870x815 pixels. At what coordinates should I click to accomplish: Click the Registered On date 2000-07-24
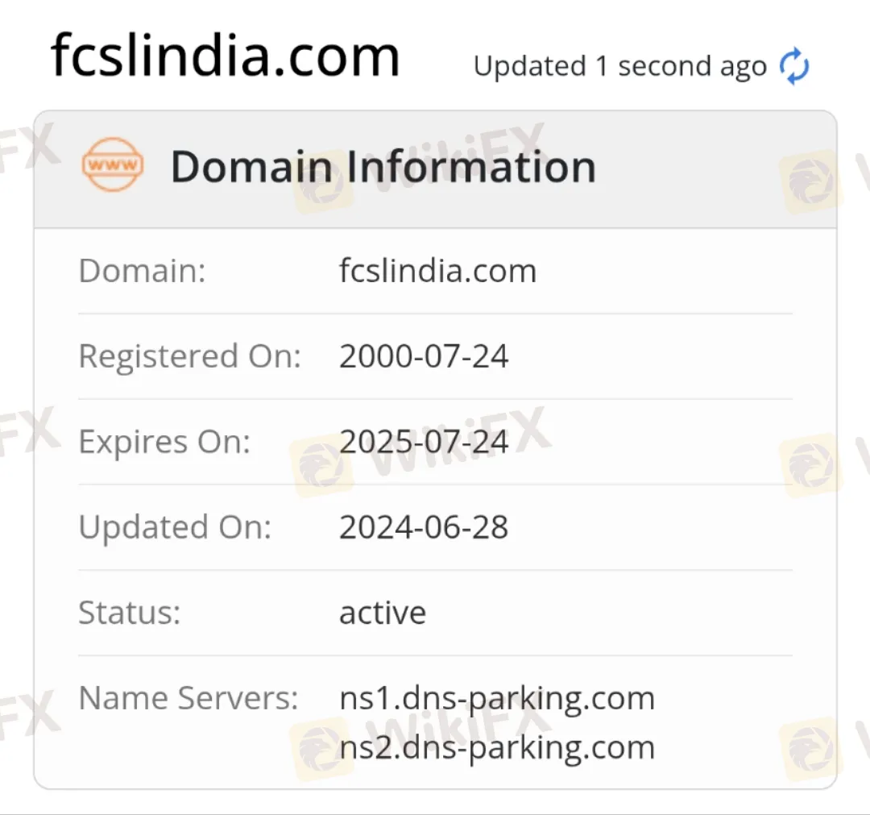(424, 356)
